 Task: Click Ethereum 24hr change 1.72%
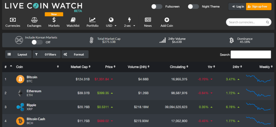pyautogui.click(x=231, y=93)
